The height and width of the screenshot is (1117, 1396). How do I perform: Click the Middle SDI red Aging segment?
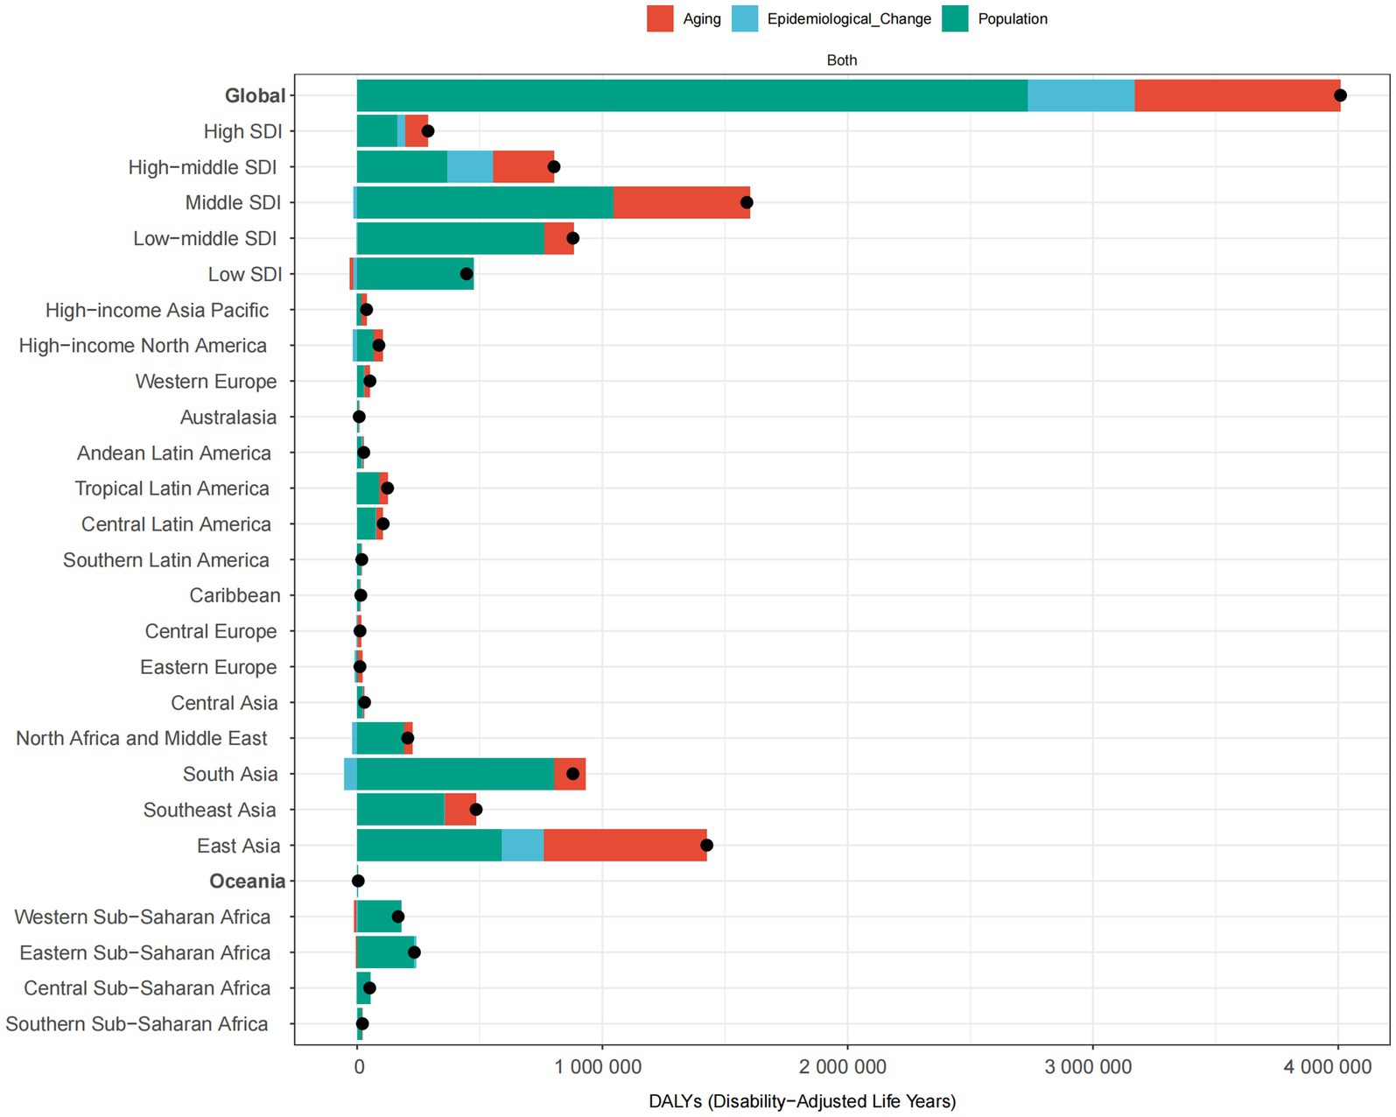(x=682, y=203)
